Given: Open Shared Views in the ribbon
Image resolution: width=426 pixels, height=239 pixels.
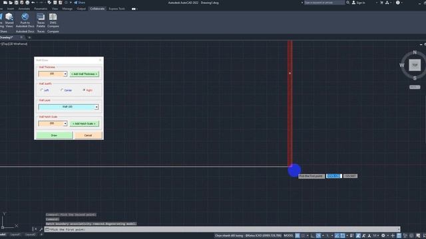Looking at the screenshot, I should point(9,21).
